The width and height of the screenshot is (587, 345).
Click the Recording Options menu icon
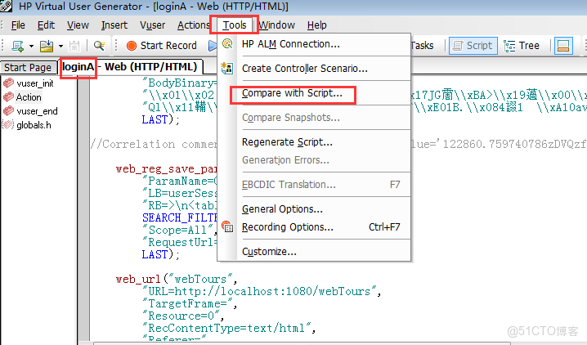tap(227, 226)
